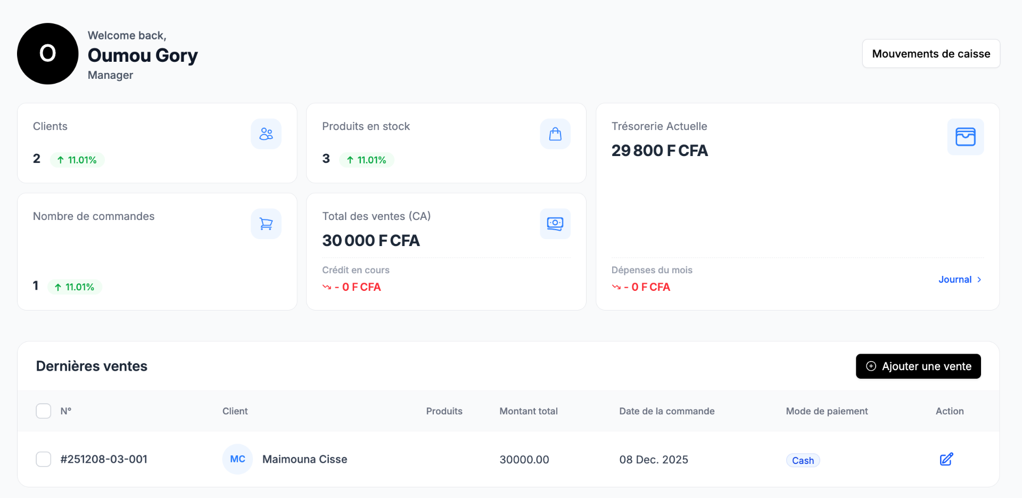Viewport: 1022px width, 498px height.
Task: Click order number #251208-03-001
Action: tap(104, 459)
